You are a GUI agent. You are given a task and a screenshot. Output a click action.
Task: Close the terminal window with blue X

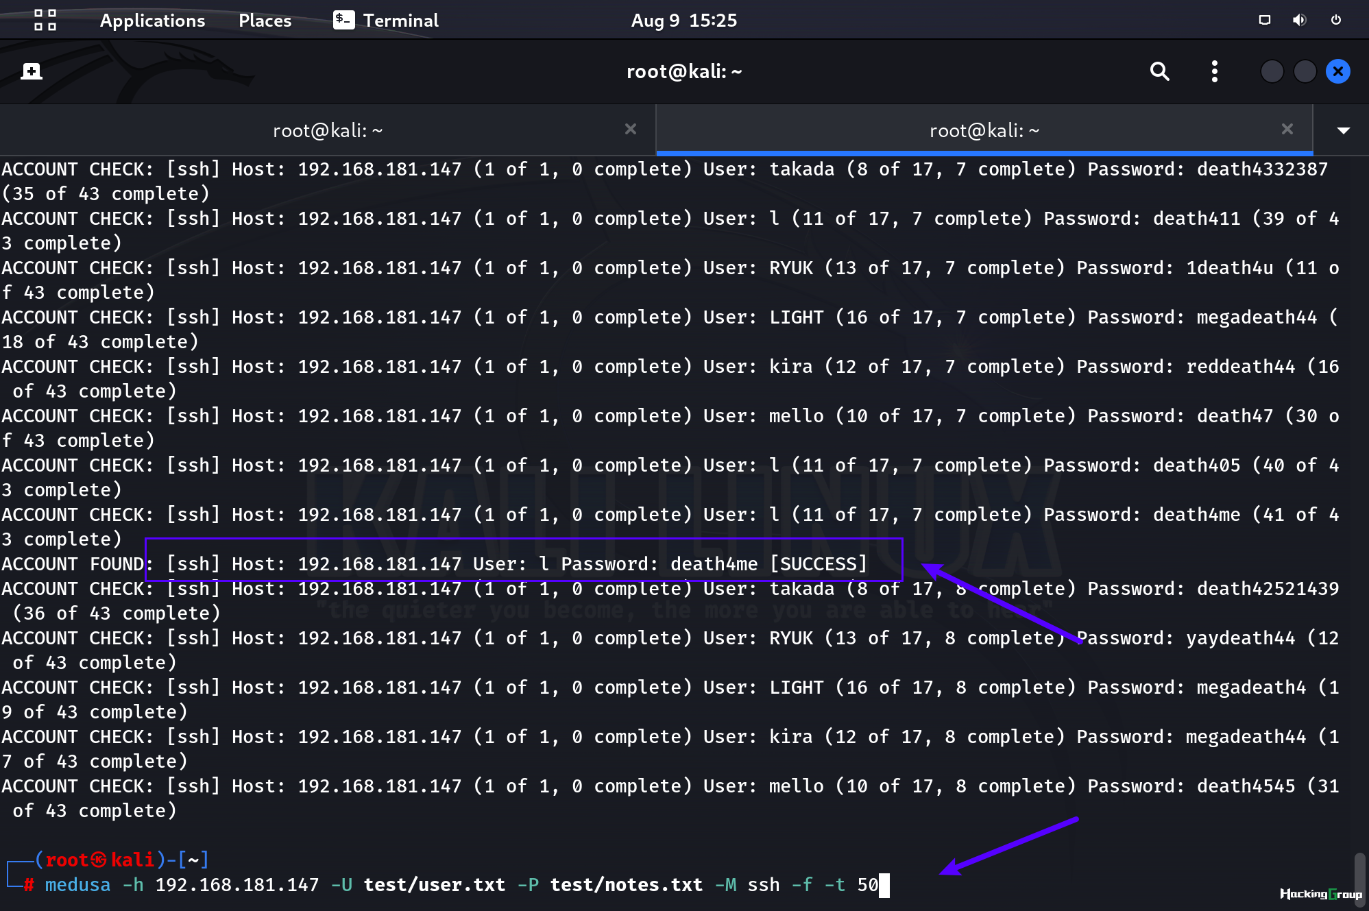[x=1337, y=71]
